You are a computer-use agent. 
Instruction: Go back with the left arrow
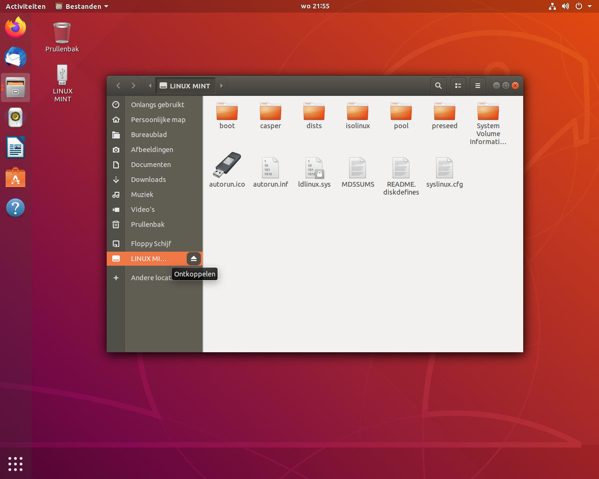click(x=118, y=86)
